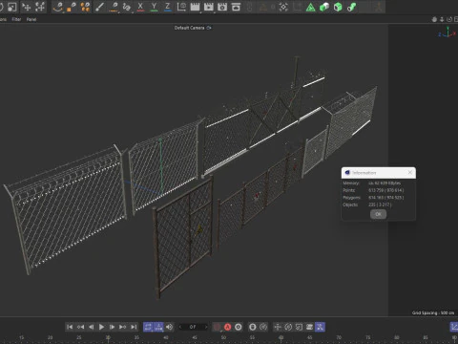Screen dimensions: 458x344
Task: Step back one frame
Action: [x=91, y=327]
